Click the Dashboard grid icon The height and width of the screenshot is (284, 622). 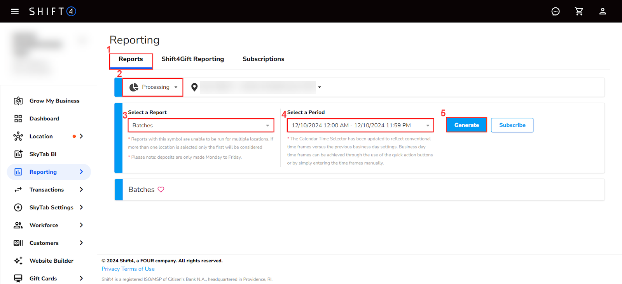[x=18, y=119]
